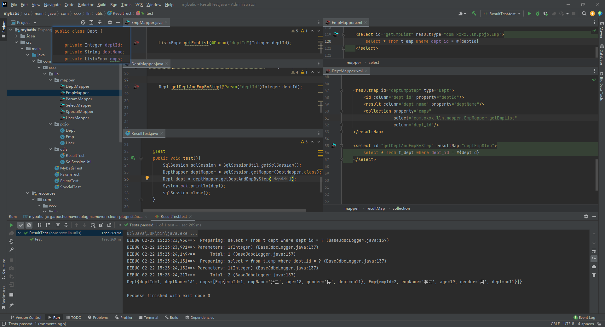The width and height of the screenshot is (605, 327).
Task: Run with Coverage using the shield icon
Action: coord(546,14)
